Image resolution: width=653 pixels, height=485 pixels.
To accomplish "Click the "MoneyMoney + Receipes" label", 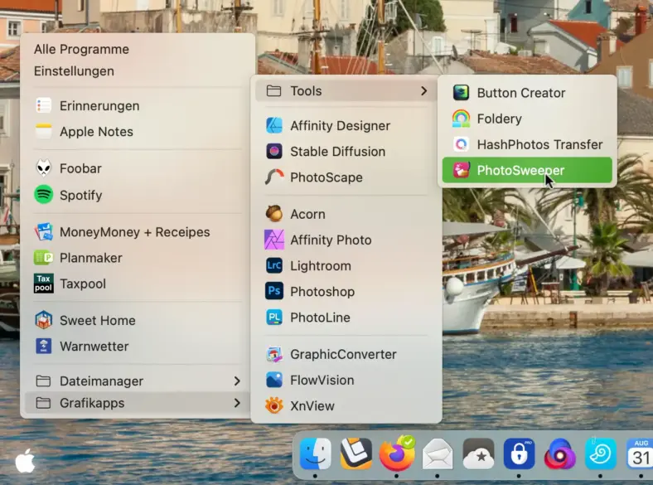I will pos(134,232).
